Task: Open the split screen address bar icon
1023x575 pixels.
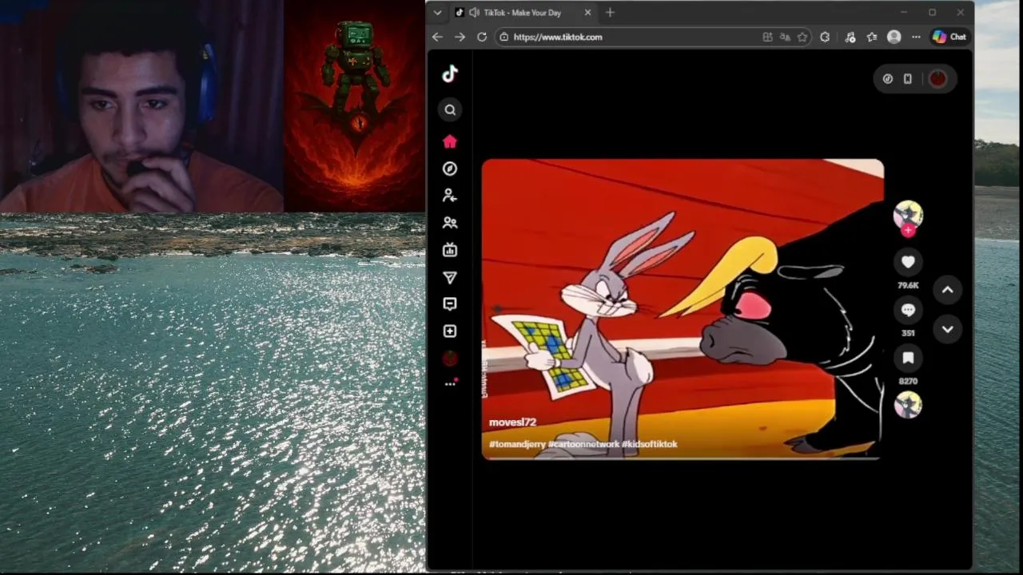Action: click(767, 37)
